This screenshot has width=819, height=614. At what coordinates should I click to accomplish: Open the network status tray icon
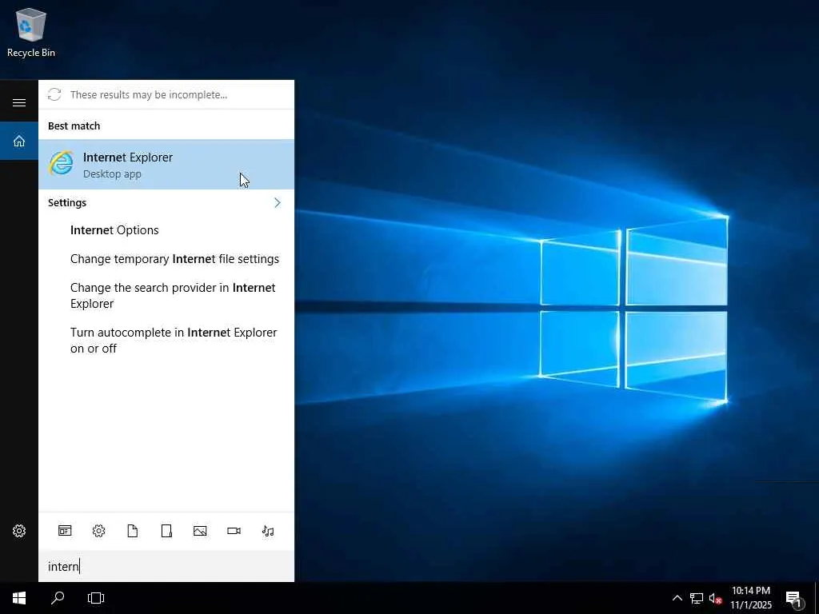pyautogui.click(x=697, y=598)
